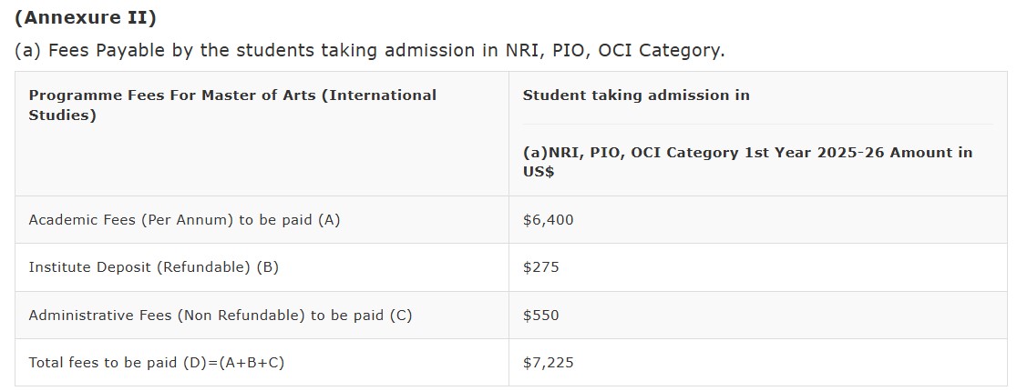This screenshot has height=391, width=1017.
Task: Click the $6,400 academic fees amount
Action: click(x=549, y=220)
